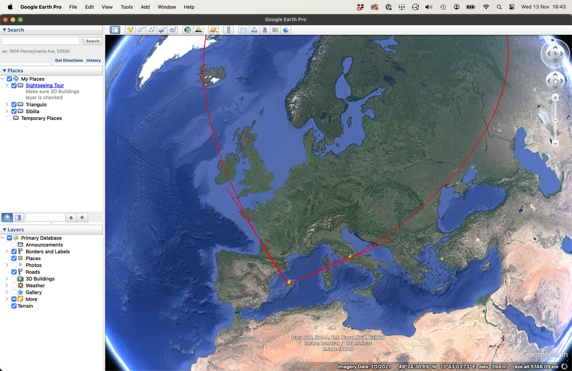Collapse the Places panel header
Screen dimensions: 572x371
click(x=51, y=70)
